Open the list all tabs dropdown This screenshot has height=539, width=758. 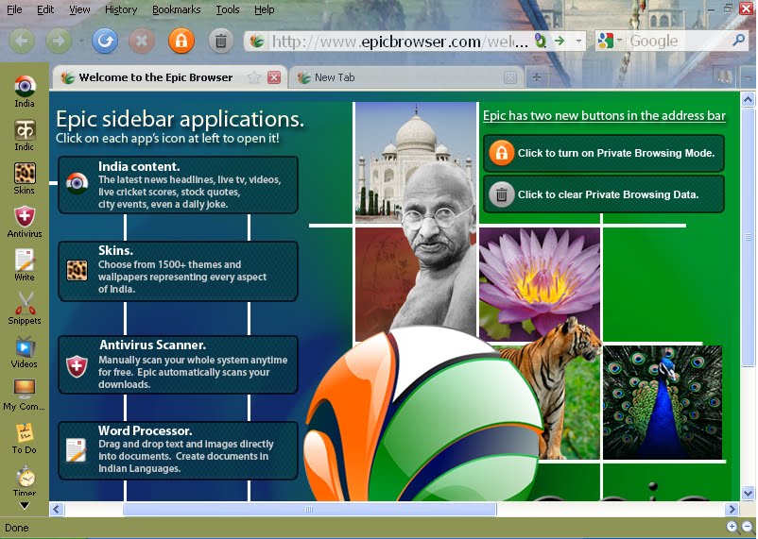pos(748,77)
